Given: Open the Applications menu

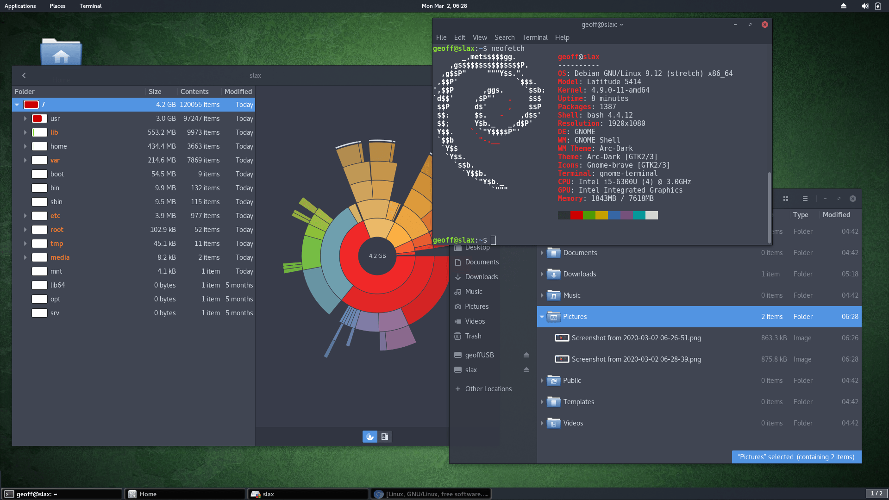Looking at the screenshot, I should [x=20, y=6].
